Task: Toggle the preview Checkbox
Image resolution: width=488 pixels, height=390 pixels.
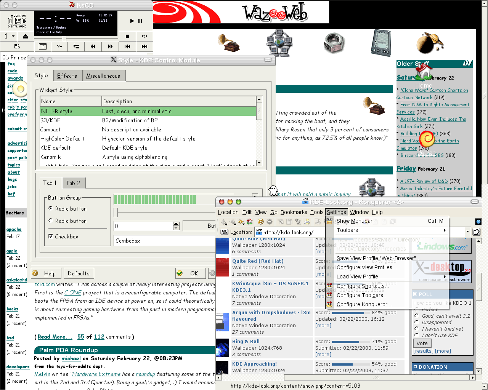Action: [63, 237]
